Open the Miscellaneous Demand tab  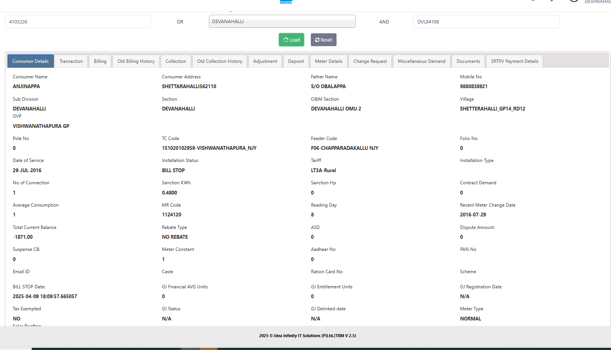422,61
